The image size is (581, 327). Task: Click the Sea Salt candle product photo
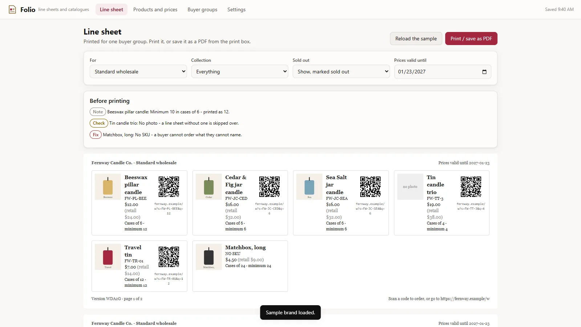[309, 187]
